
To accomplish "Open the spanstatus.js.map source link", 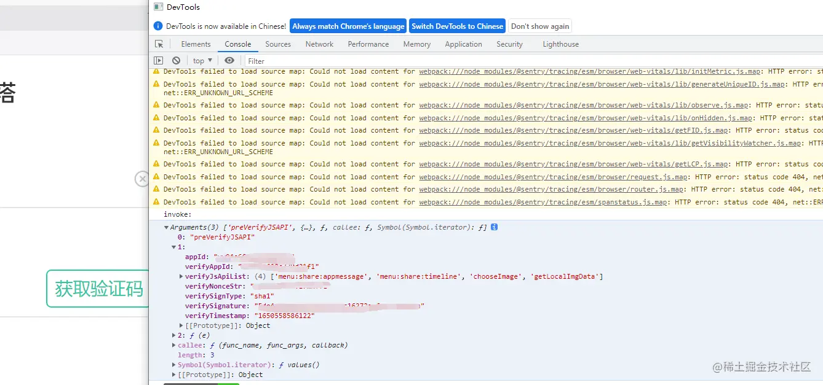I will [543, 202].
